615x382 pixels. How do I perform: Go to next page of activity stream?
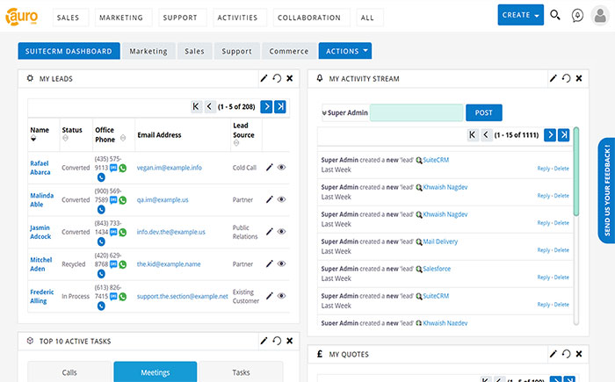click(x=550, y=135)
